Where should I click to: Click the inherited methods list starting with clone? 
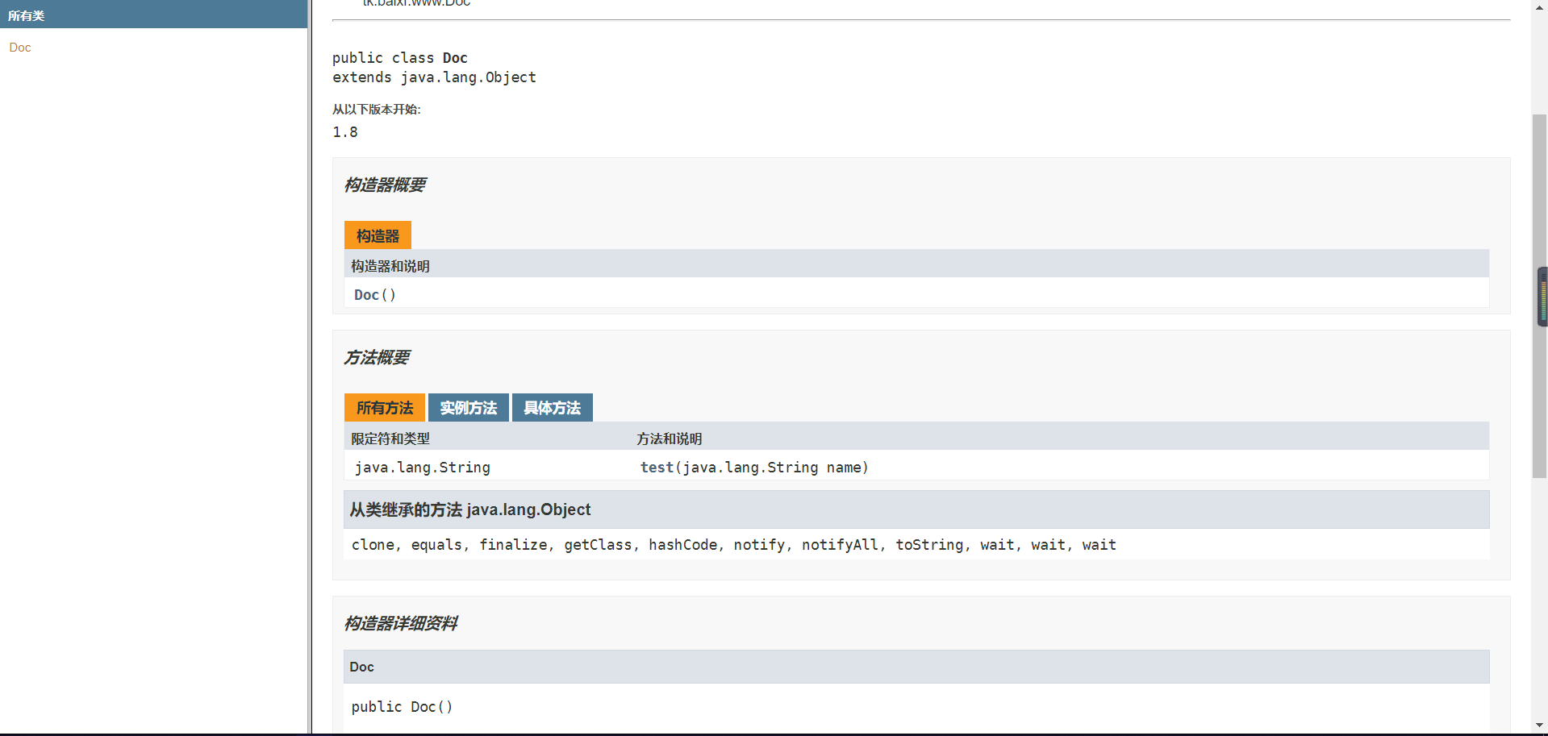tap(734, 545)
